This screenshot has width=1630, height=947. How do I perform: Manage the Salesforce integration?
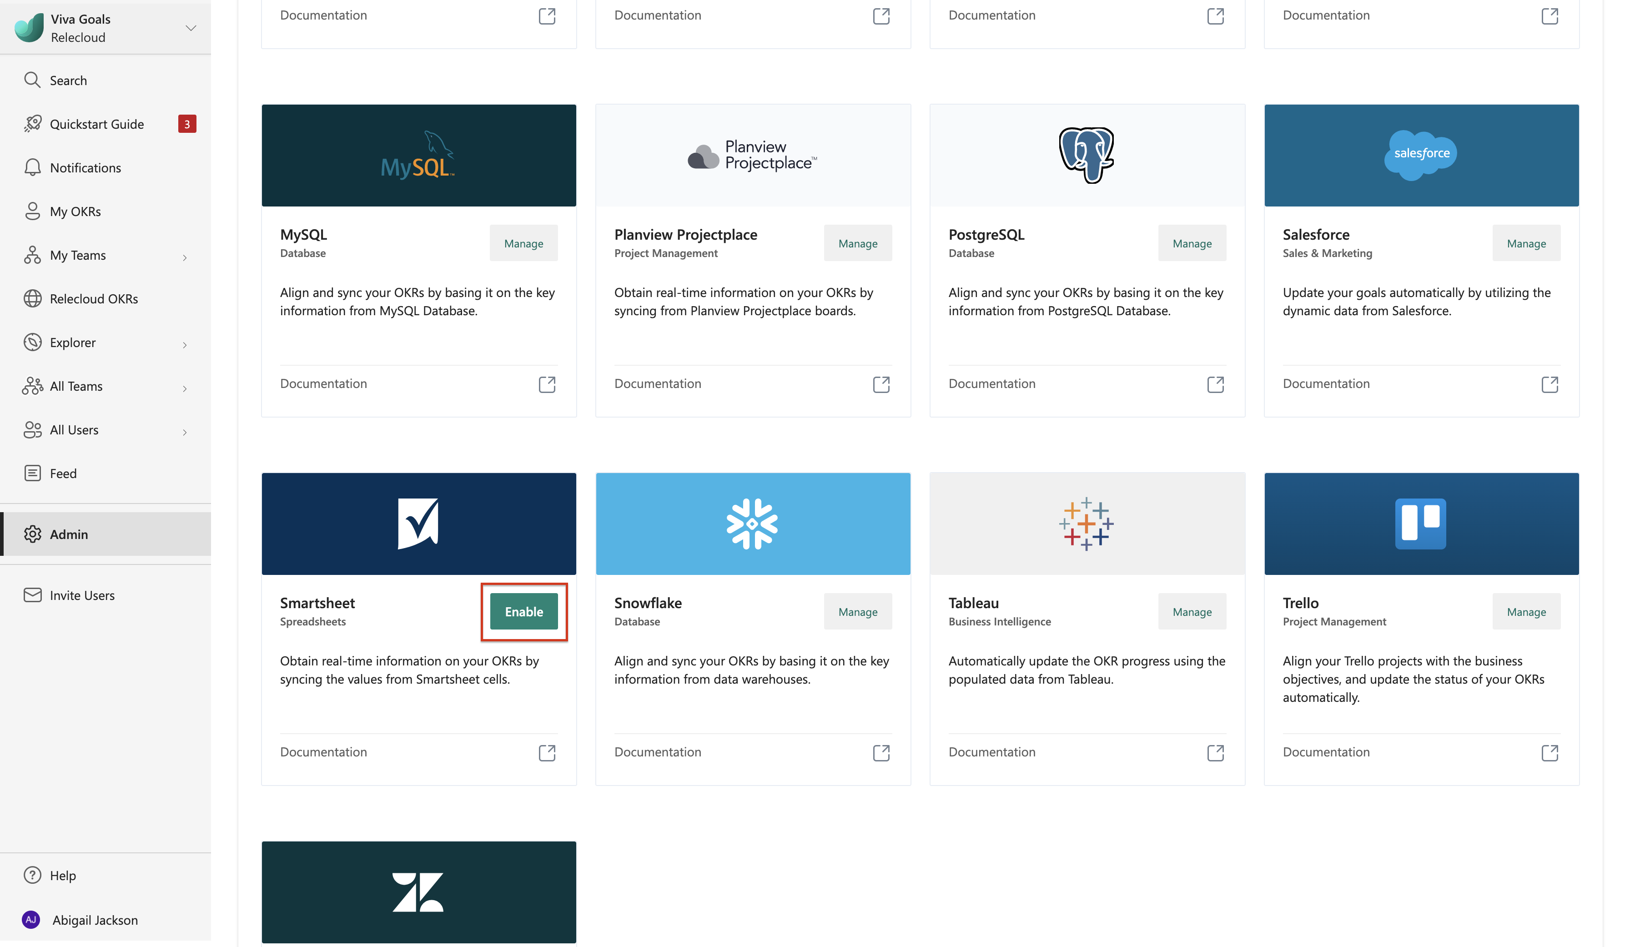pos(1526,243)
